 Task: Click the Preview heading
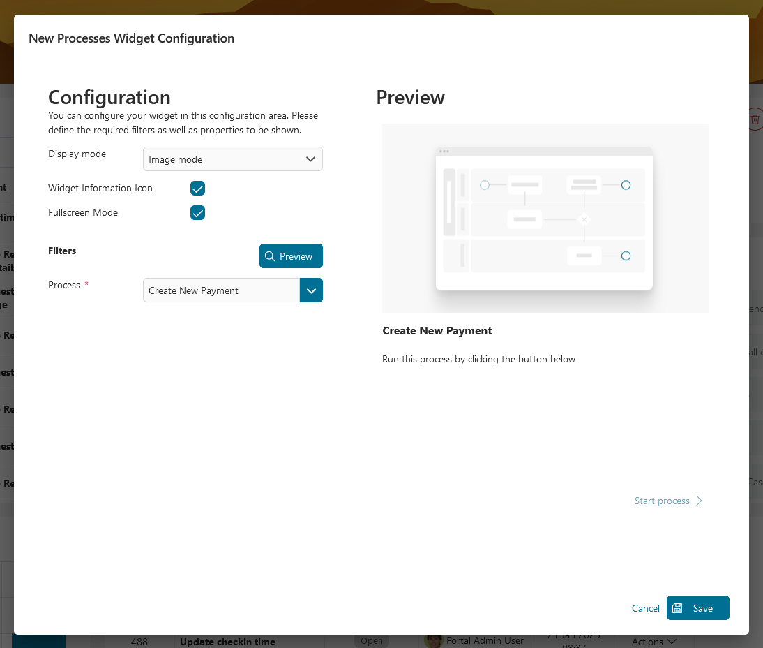pos(410,98)
